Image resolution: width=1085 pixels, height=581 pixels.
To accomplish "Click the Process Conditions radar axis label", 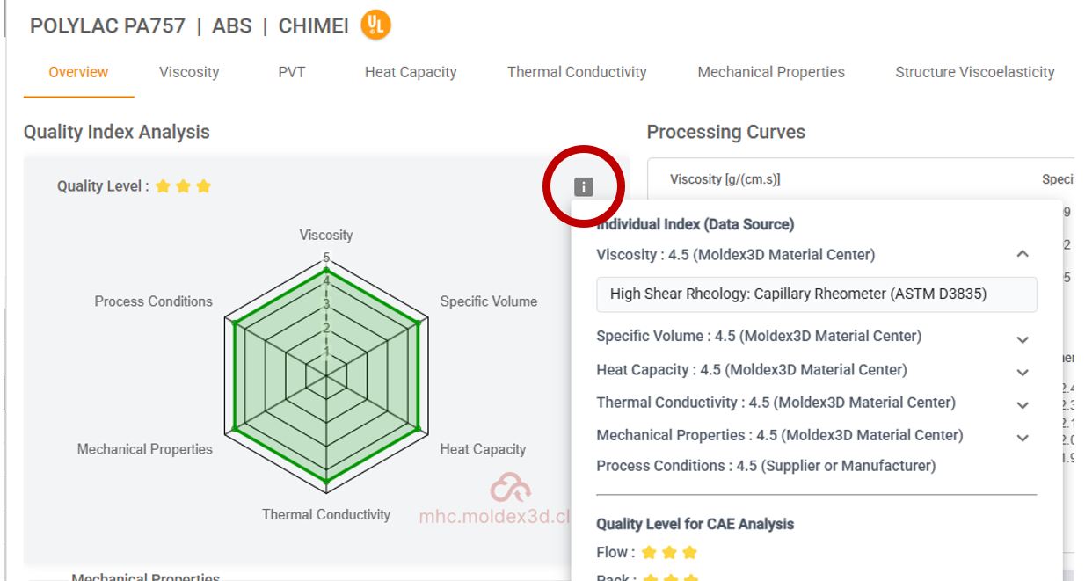I will (x=154, y=301).
